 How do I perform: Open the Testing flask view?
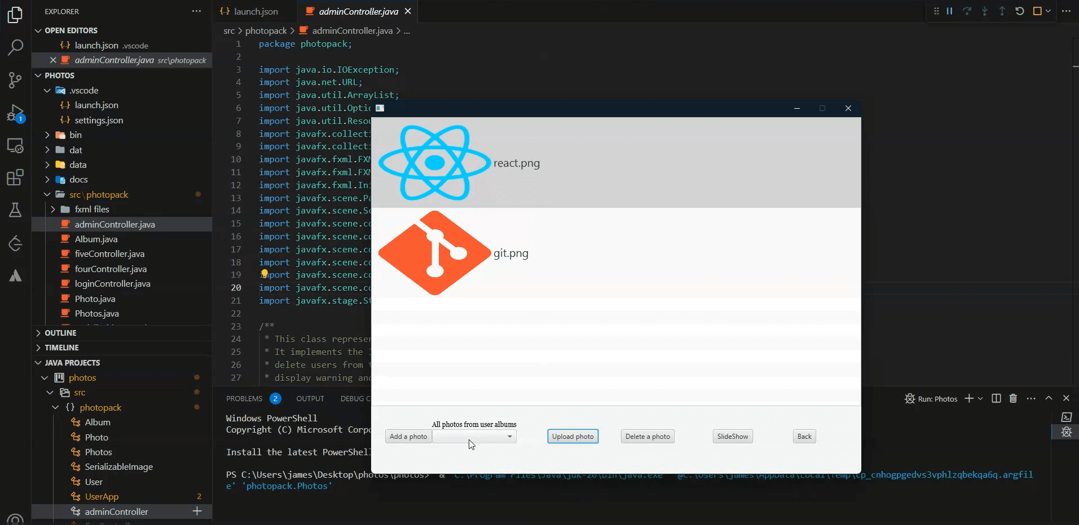pos(15,210)
